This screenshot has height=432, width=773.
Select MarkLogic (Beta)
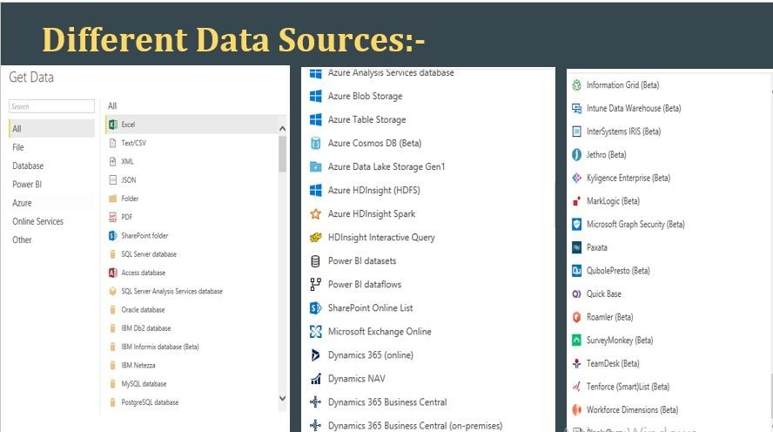(x=613, y=201)
